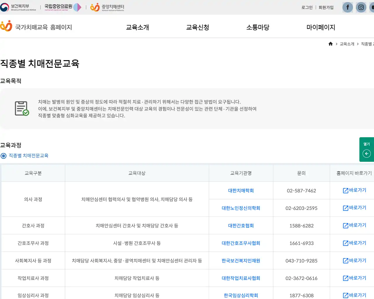Select the phone number 1661-6933

pos(302,243)
